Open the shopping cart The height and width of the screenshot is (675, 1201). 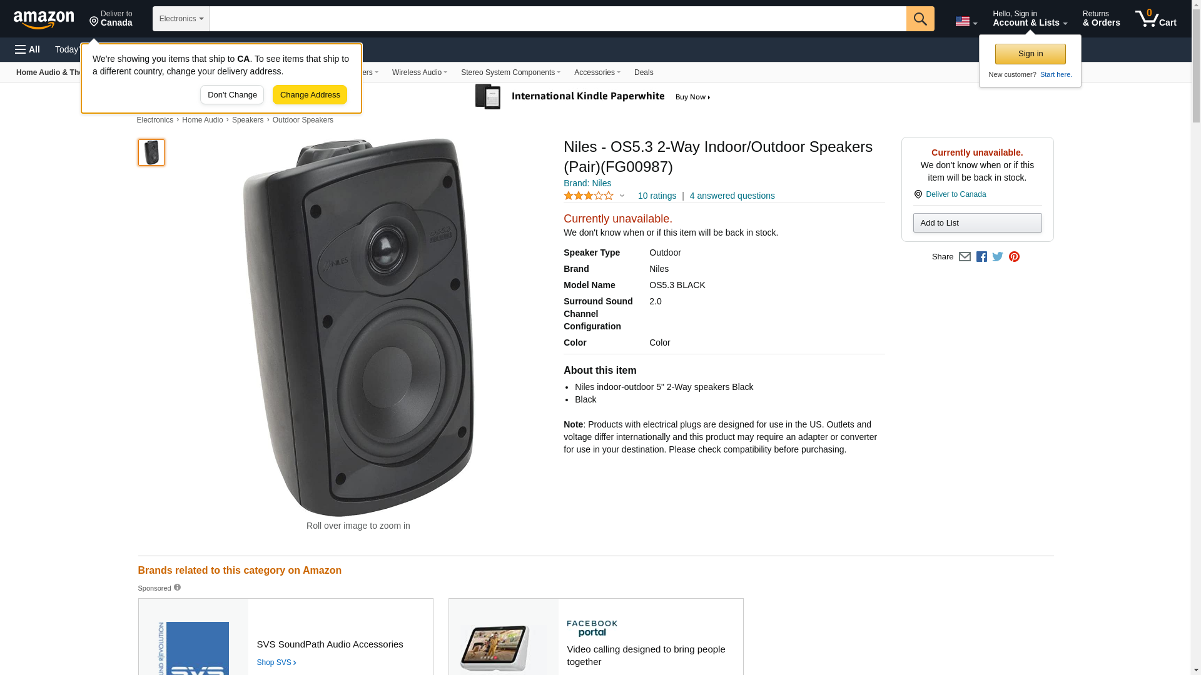1155,19
